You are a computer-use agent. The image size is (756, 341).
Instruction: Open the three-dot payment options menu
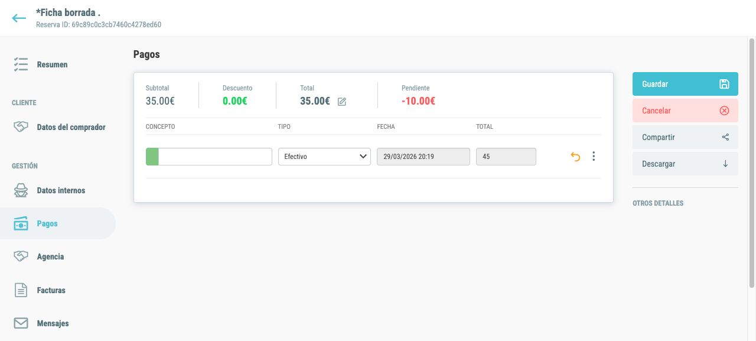coord(594,157)
